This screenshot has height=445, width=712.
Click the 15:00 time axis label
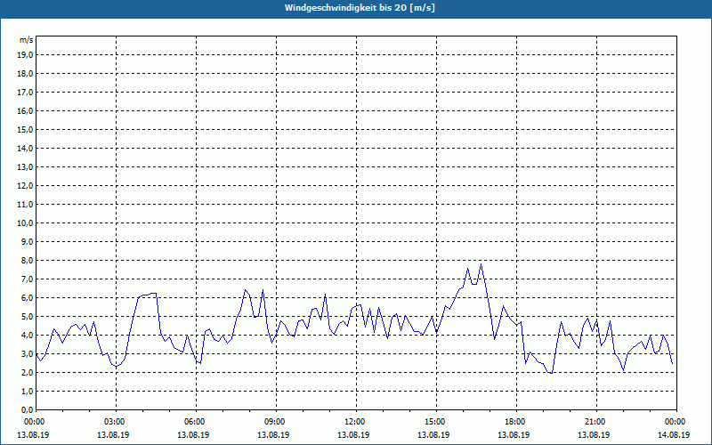[x=436, y=422]
